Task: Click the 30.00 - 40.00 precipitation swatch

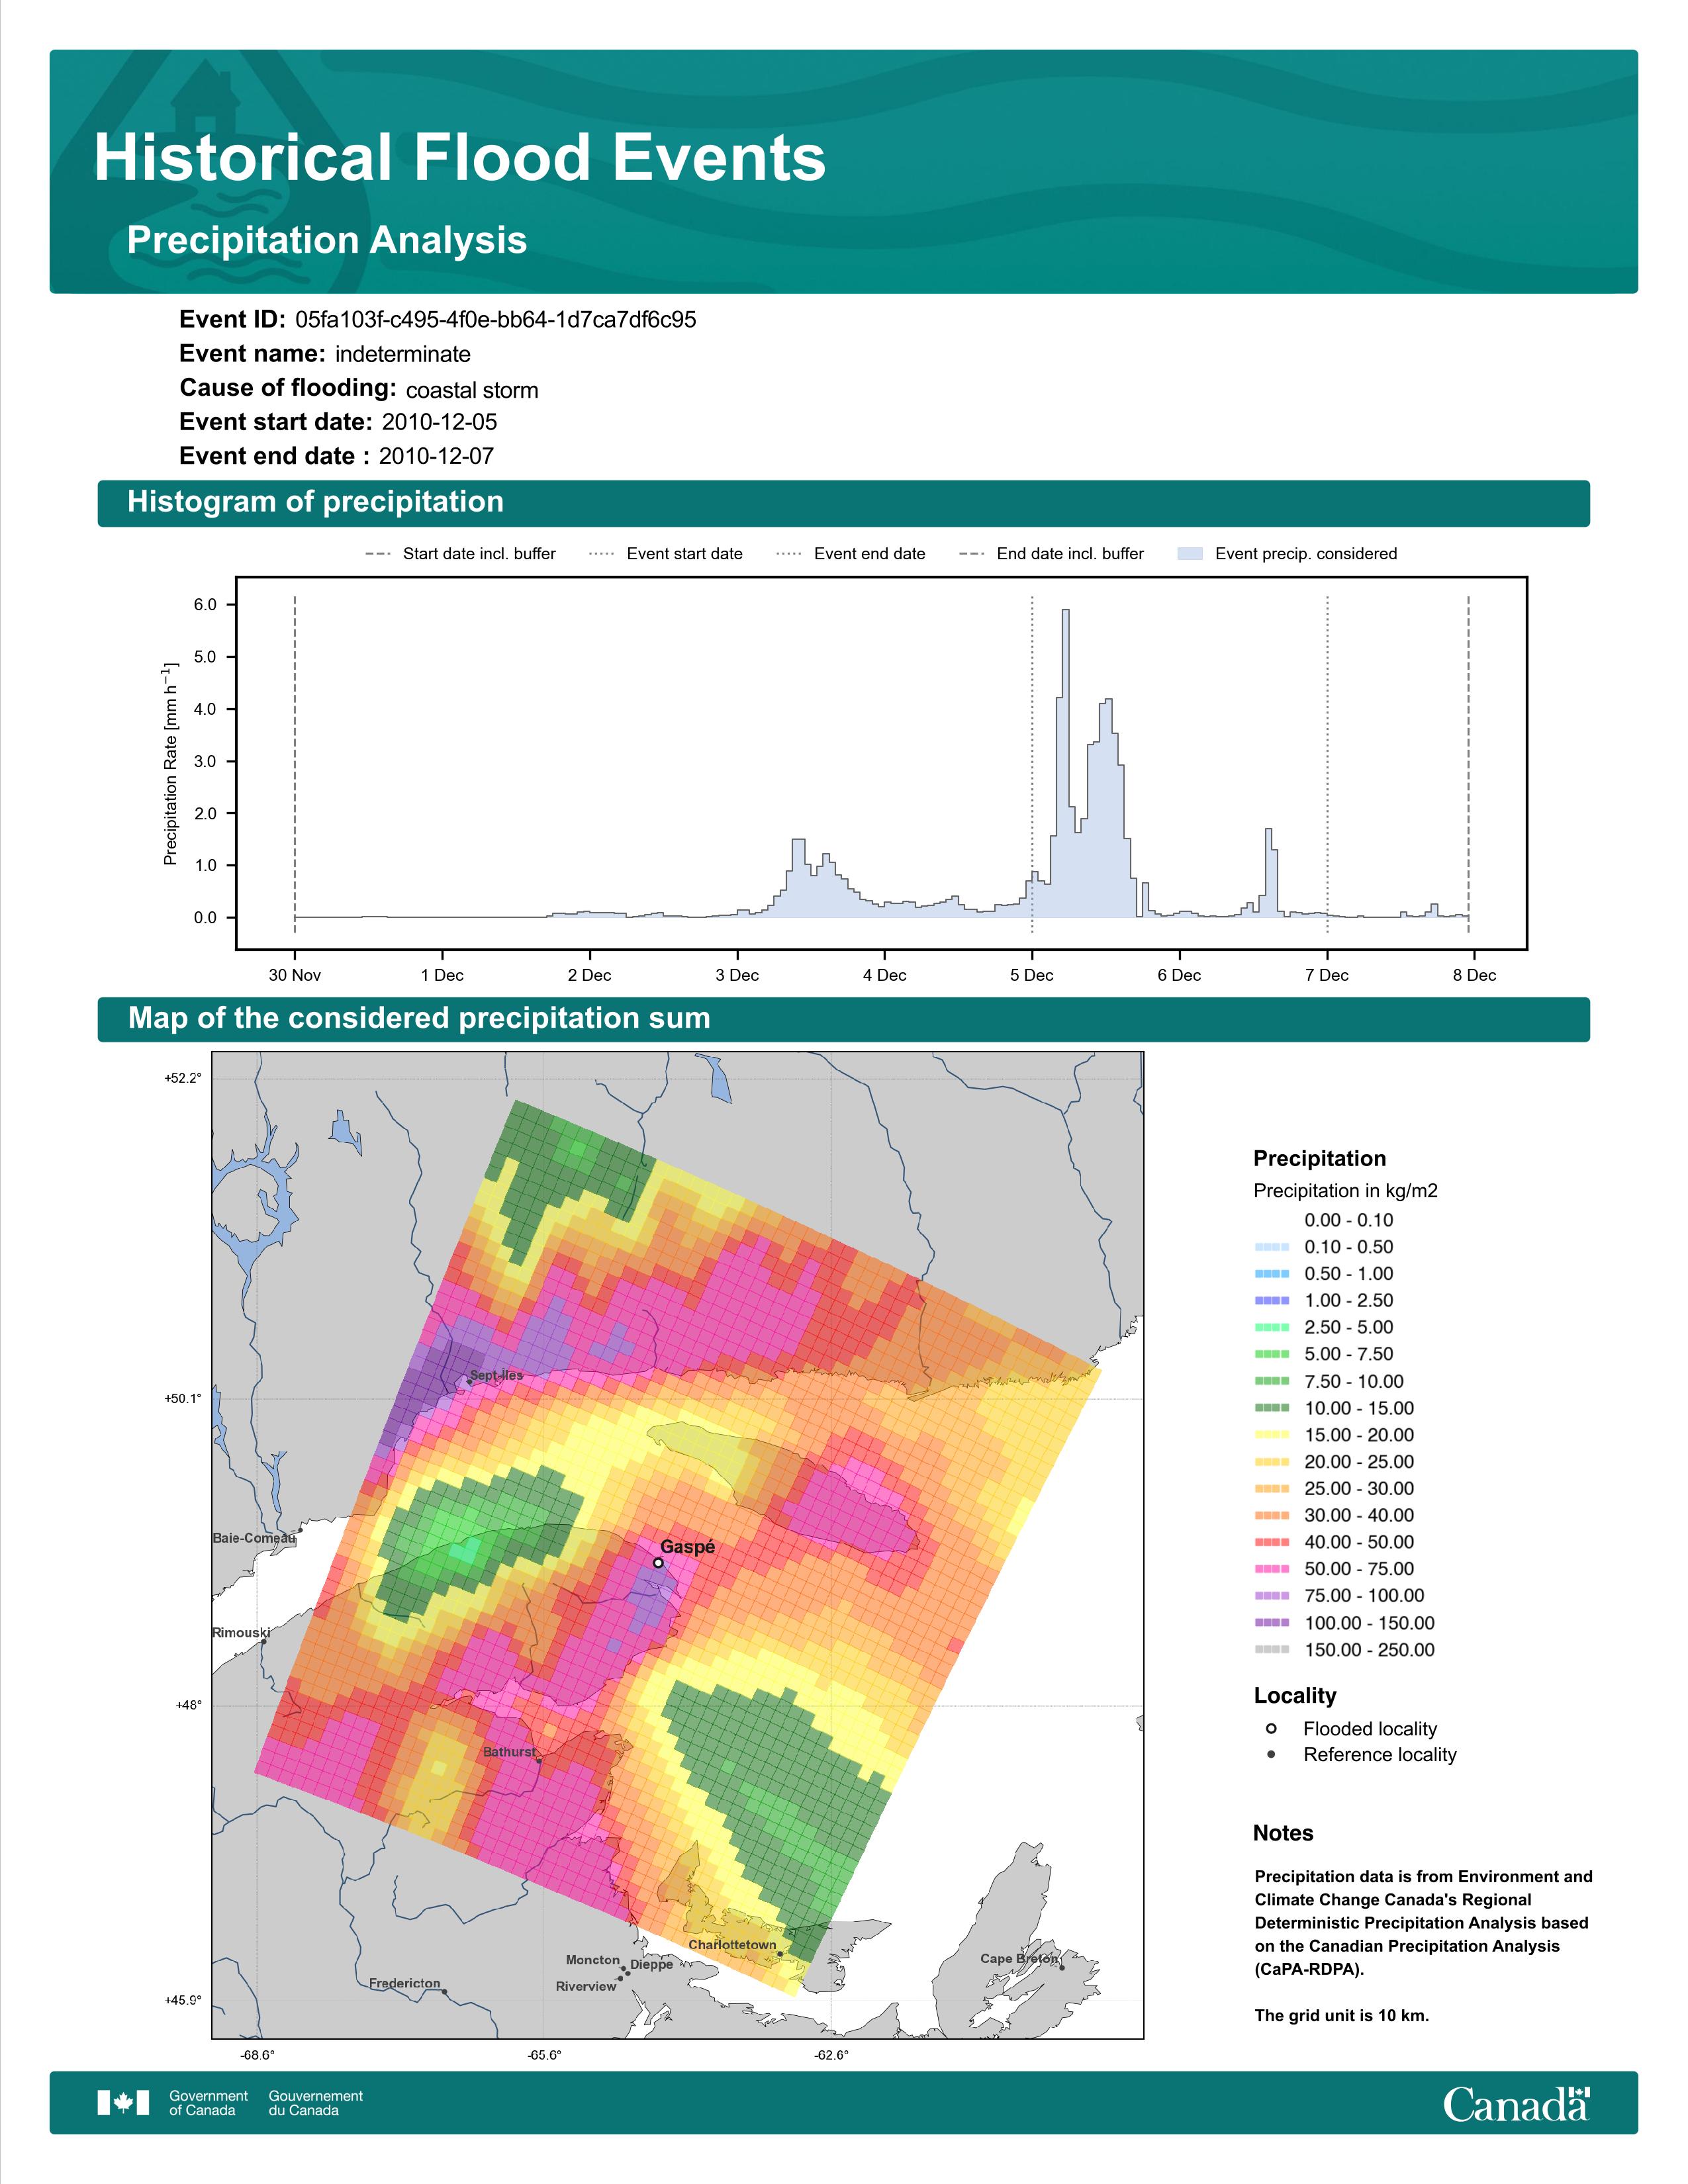Action: (x=1271, y=1516)
